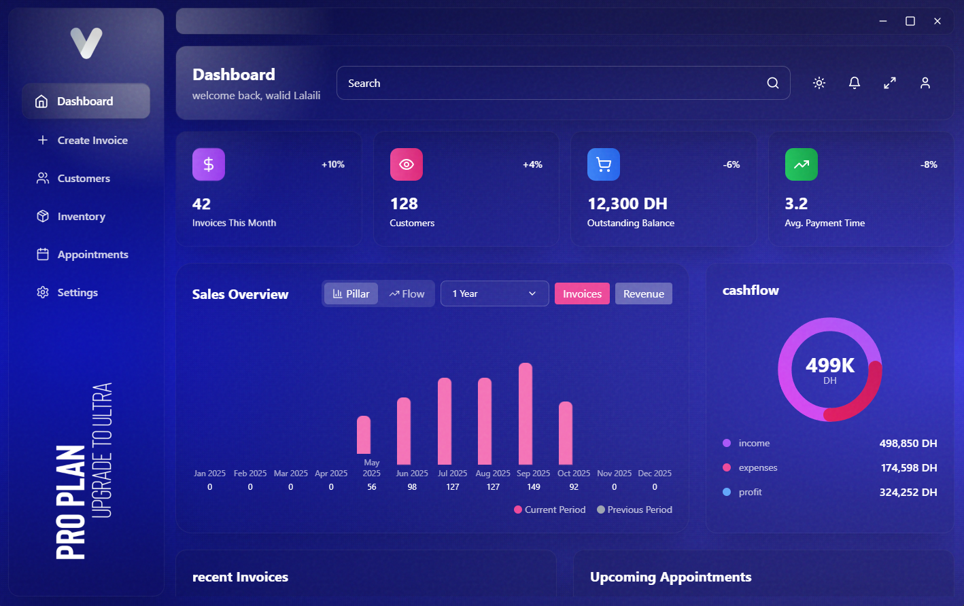Click the purple dollar invoices icon
Image resolution: width=964 pixels, height=606 pixels.
[209, 164]
